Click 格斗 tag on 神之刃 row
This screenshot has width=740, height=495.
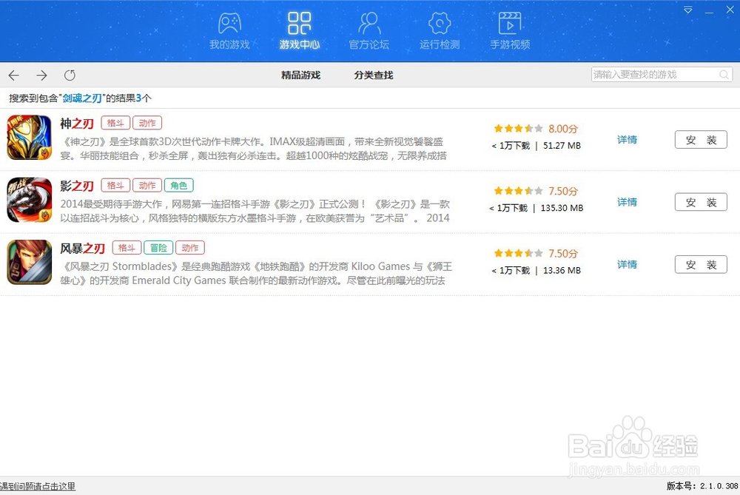click(115, 123)
